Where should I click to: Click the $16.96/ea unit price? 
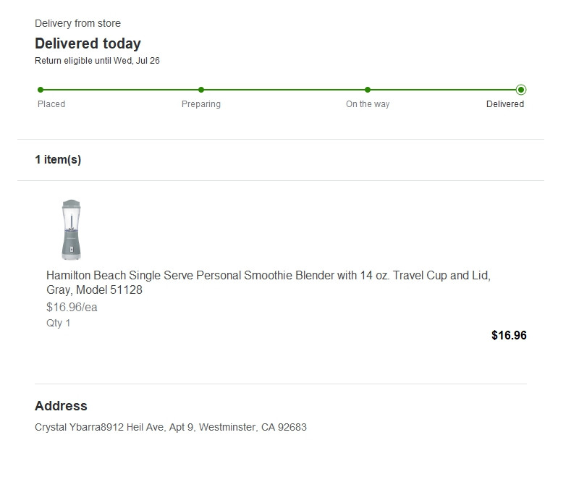(72, 307)
